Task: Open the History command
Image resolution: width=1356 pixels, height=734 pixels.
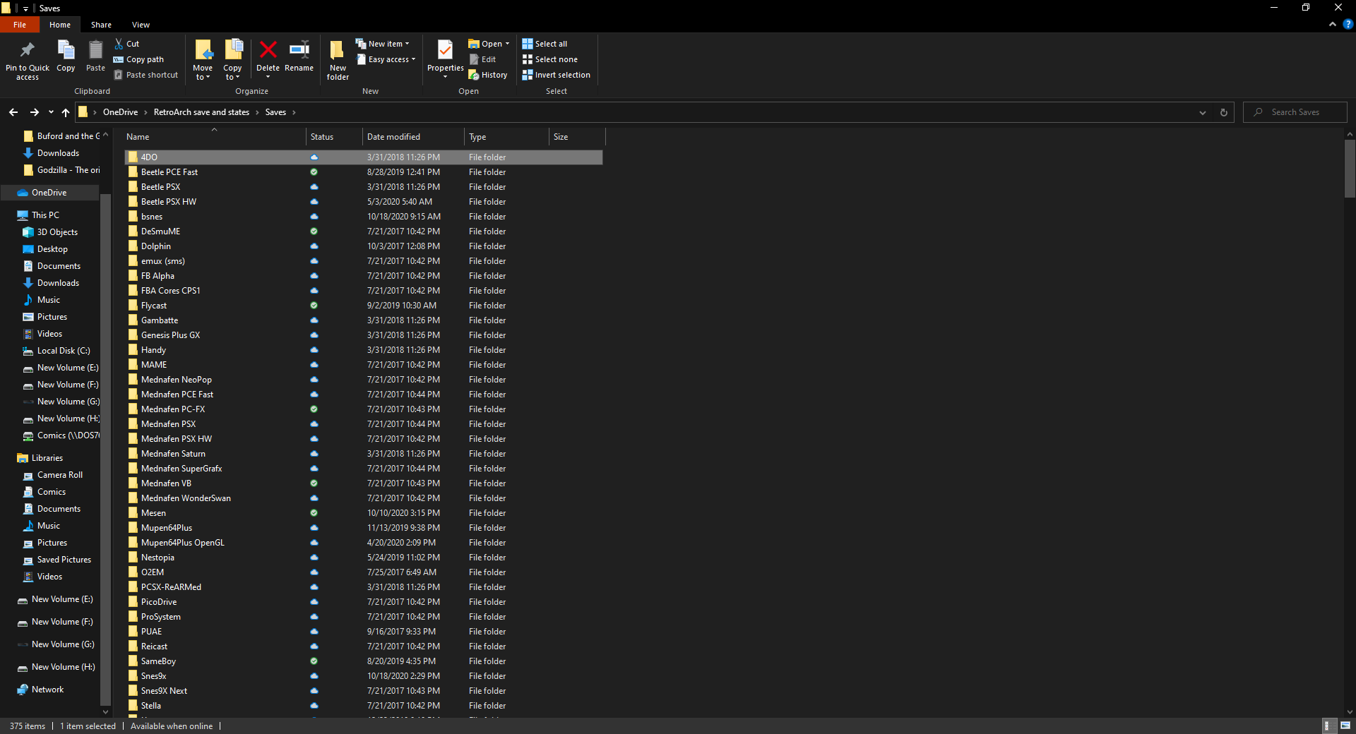Action: tap(488, 75)
